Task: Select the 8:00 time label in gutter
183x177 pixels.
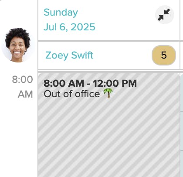Action: pyautogui.click(x=23, y=79)
